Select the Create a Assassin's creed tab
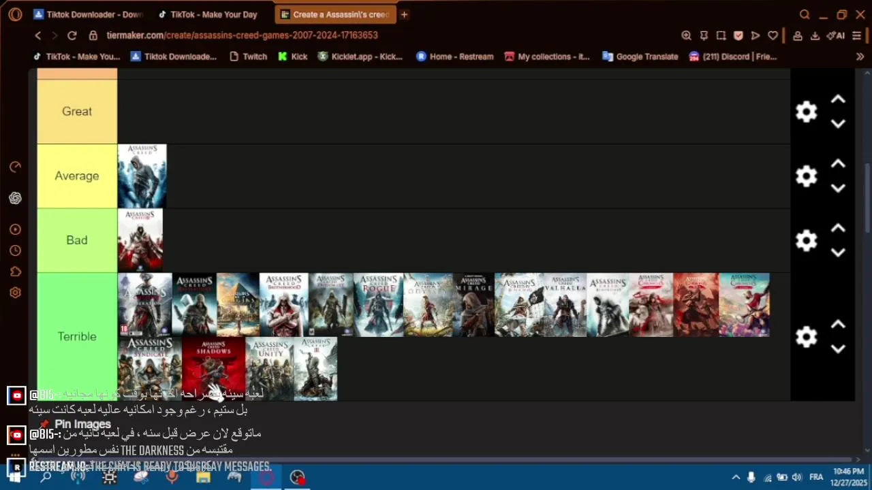This screenshot has height=490, width=872. [335, 14]
